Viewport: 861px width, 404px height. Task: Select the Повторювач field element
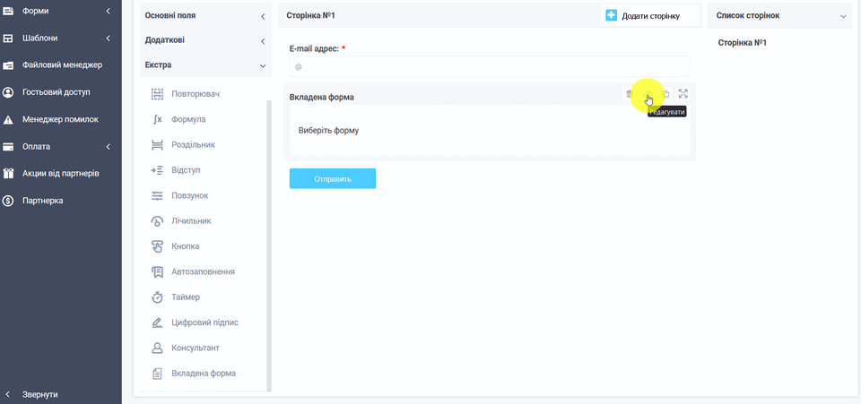[x=195, y=94]
